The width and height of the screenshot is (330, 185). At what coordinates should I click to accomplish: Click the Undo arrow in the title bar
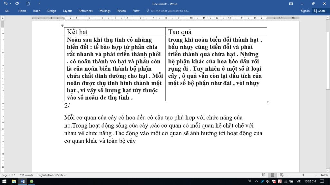5,4
